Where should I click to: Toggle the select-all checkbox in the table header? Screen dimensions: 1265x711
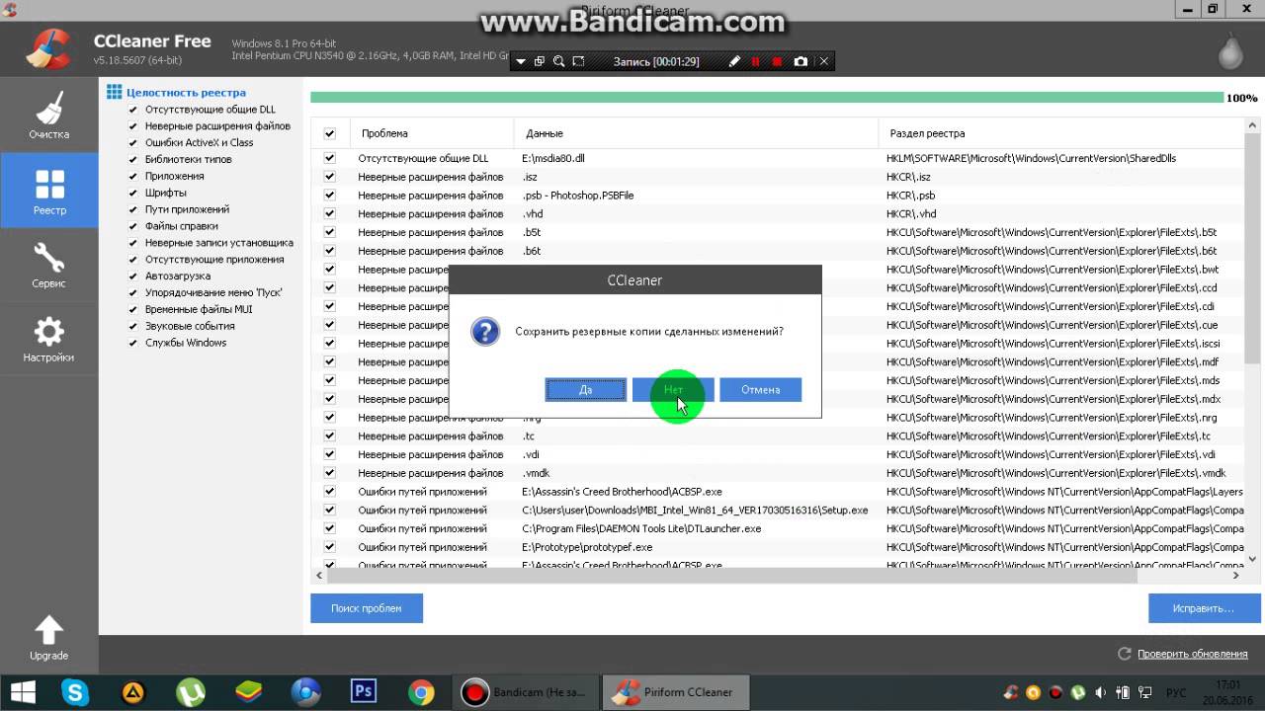pos(330,133)
